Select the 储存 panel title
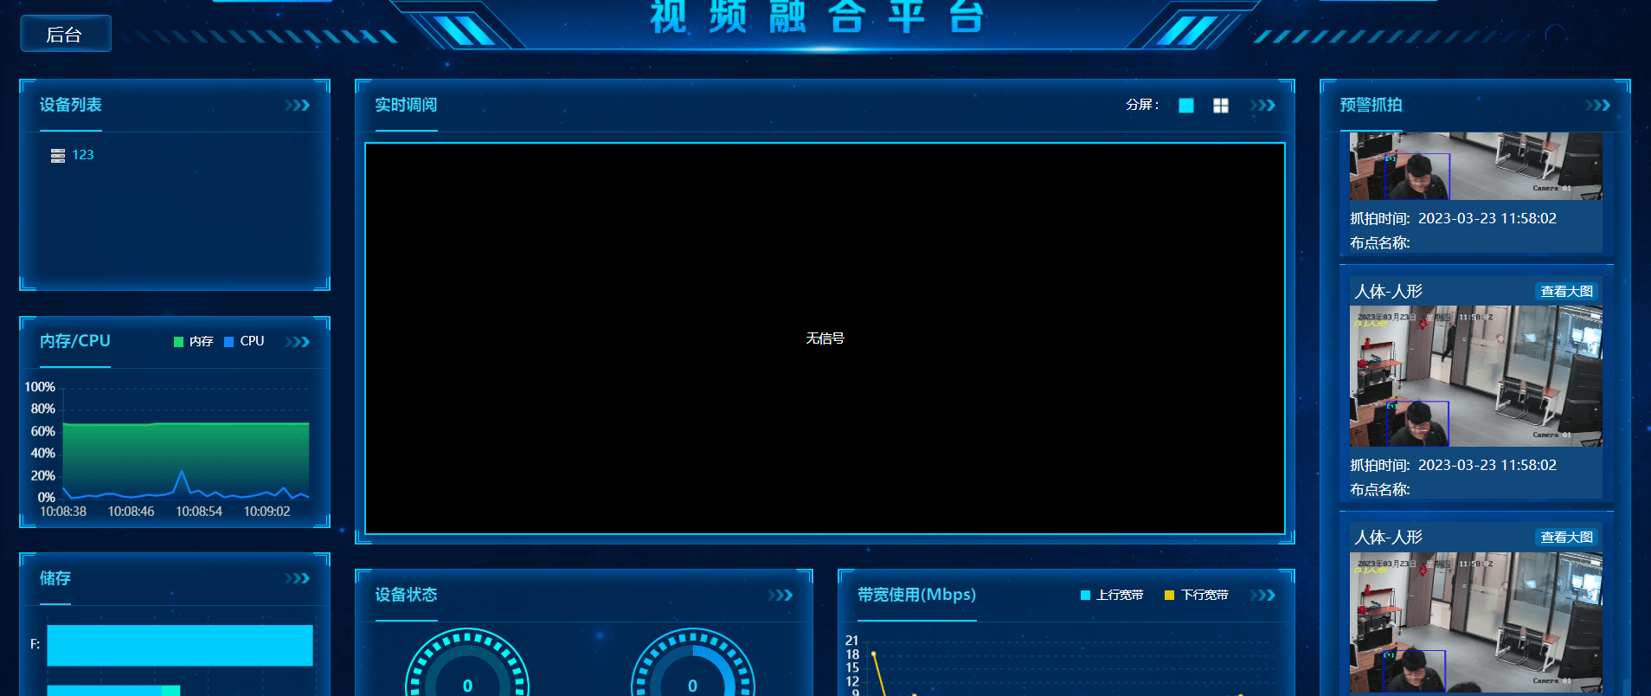 [55, 578]
